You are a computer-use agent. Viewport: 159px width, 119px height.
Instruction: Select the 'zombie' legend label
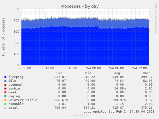(x=14, y=89)
